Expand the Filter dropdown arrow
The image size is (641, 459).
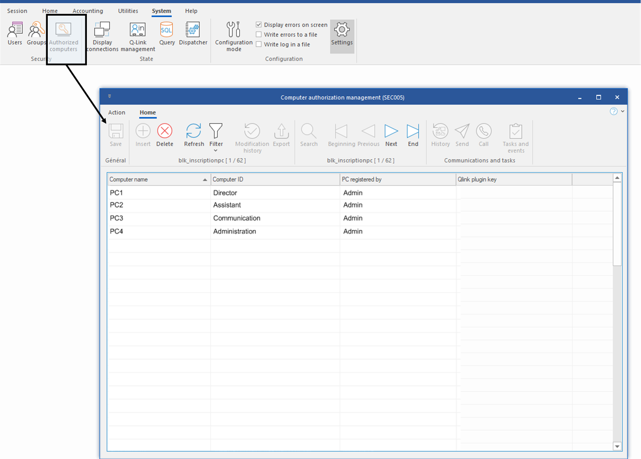(216, 151)
